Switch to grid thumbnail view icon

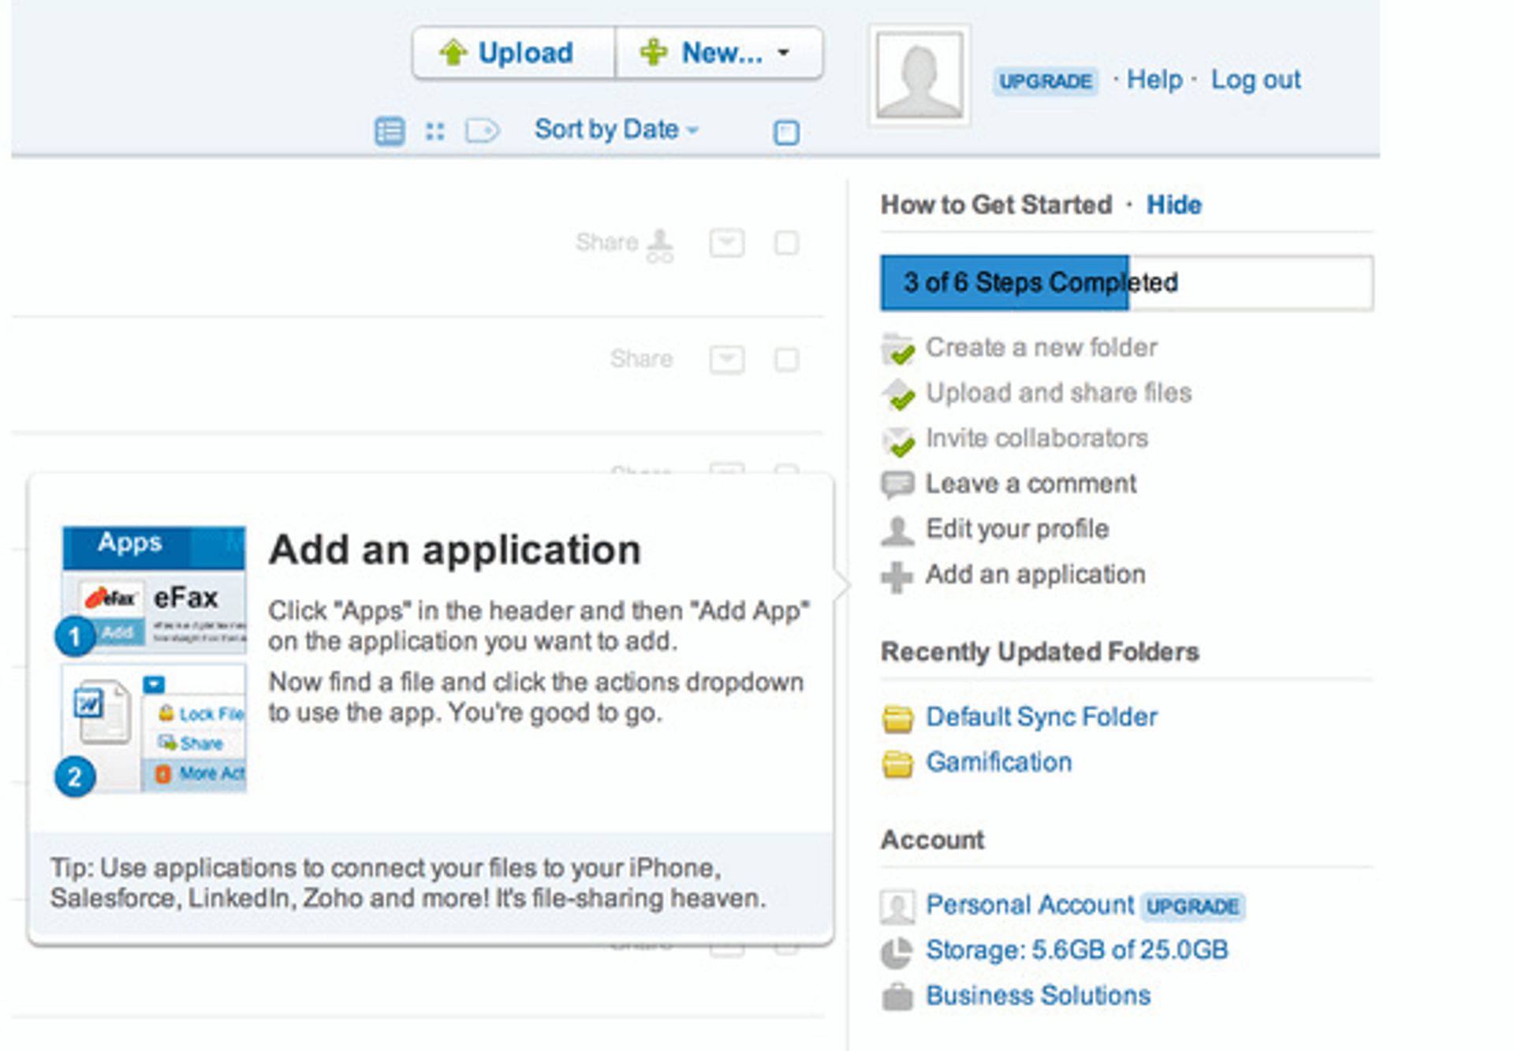[434, 131]
